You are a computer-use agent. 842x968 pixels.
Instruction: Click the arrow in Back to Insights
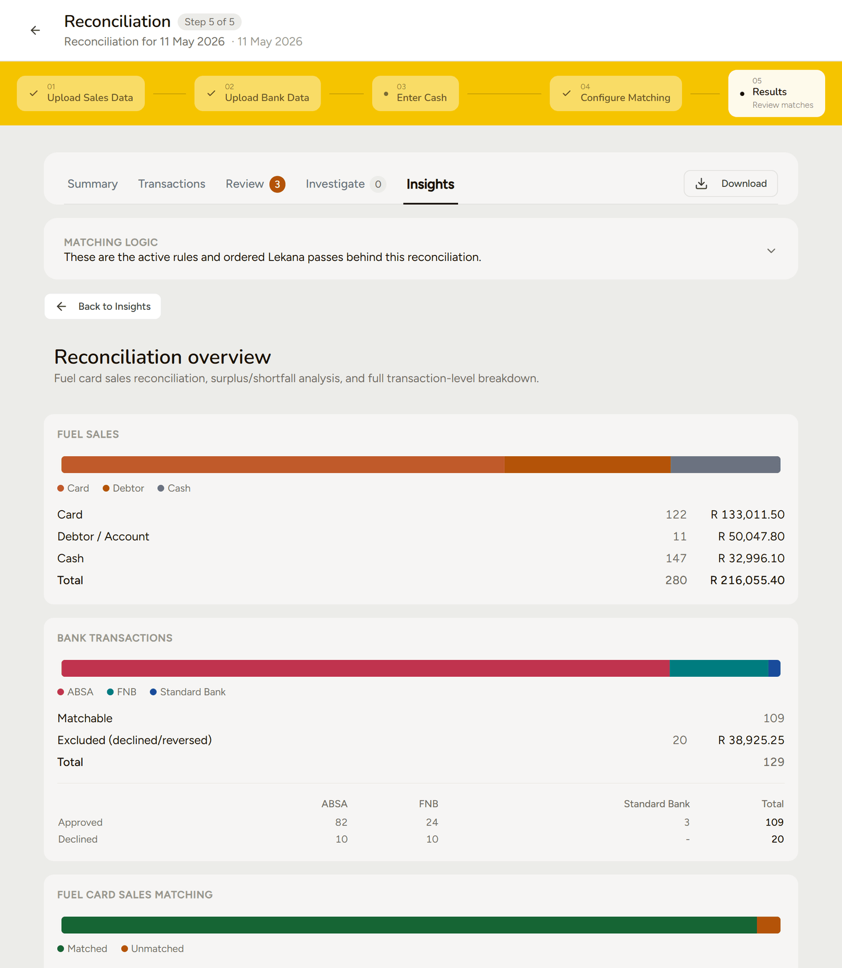pyautogui.click(x=62, y=306)
